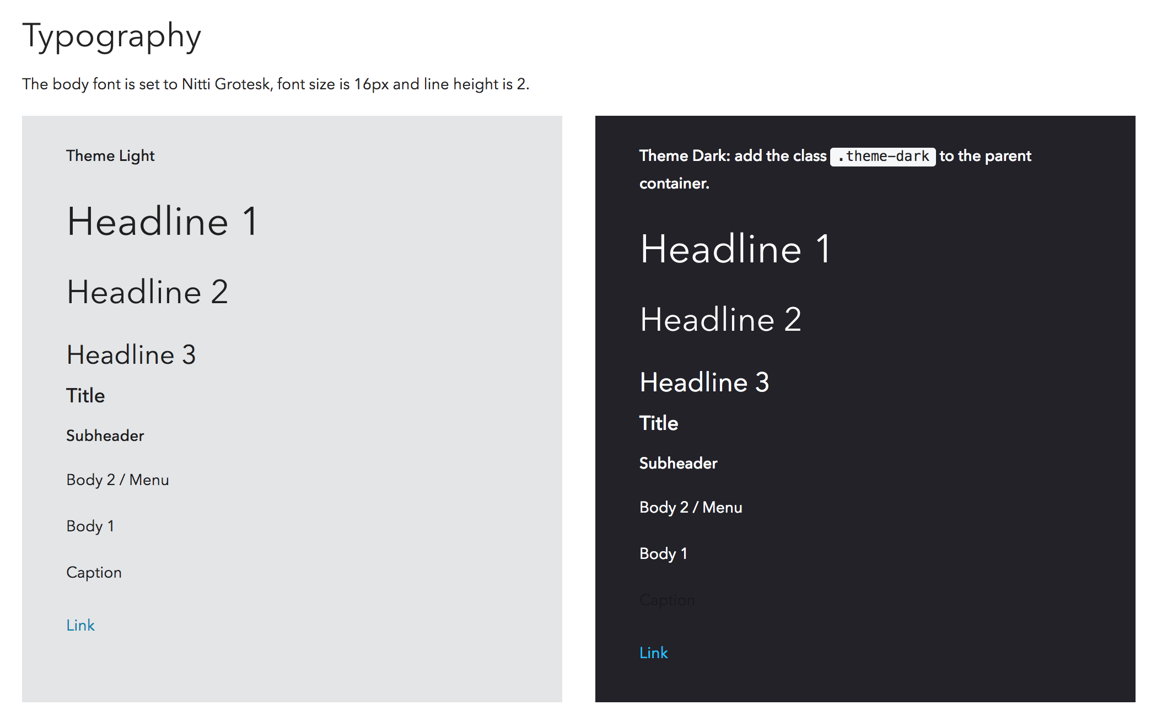
Task: Click the faint Caption text in dark panel
Action: click(667, 600)
